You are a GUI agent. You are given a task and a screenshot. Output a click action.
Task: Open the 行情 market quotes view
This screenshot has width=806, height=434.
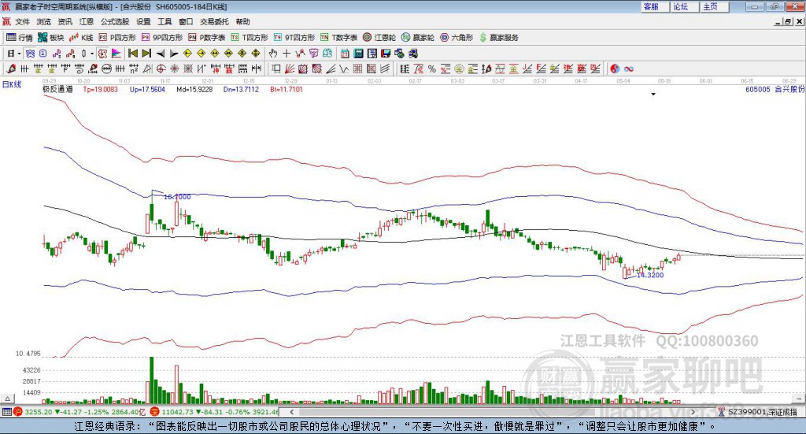(20, 38)
